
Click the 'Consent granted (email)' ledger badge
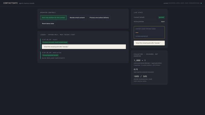point(50,55)
